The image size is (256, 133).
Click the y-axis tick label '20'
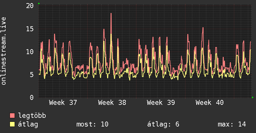pos(30,6)
